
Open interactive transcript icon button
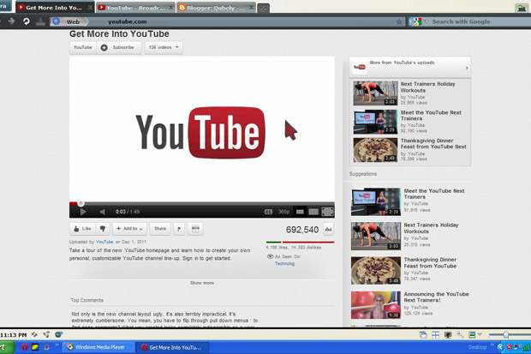coord(195,229)
